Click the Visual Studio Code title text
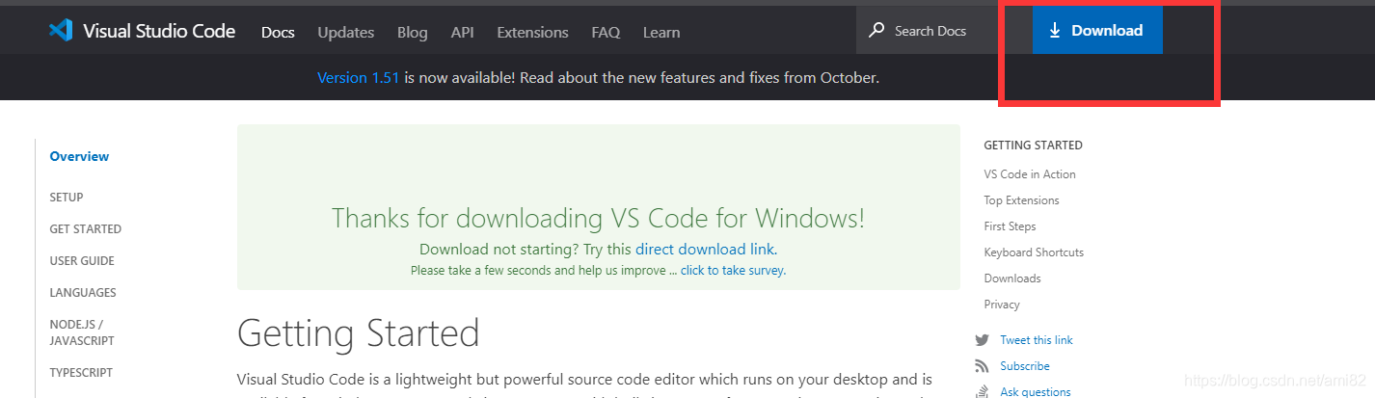Image resolution: width=1375 pixels, height=398 pixels. point(159,31)
